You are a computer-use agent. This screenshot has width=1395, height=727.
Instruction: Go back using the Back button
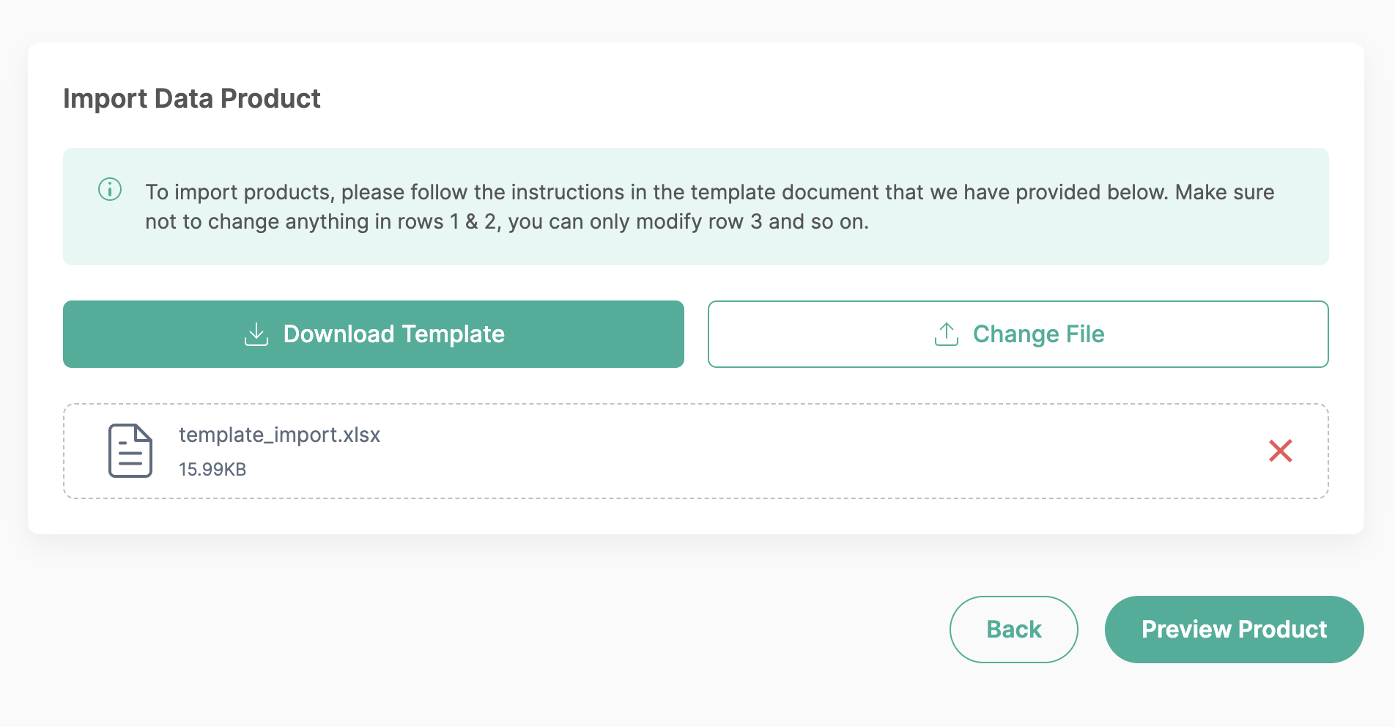click(1013, 630)
